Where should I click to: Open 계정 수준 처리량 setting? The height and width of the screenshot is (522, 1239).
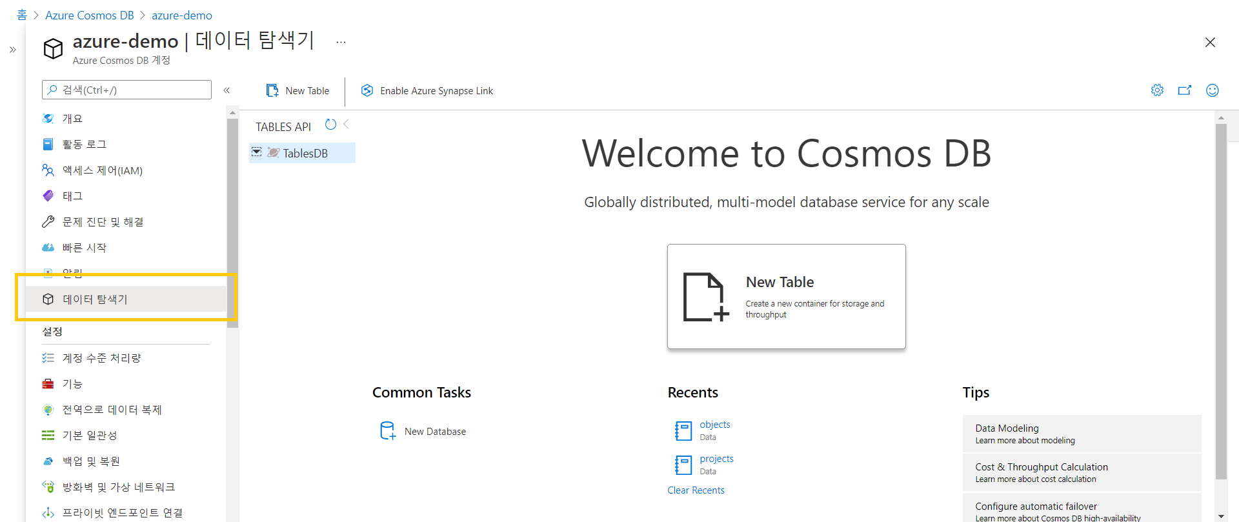[x=126, y=358]
